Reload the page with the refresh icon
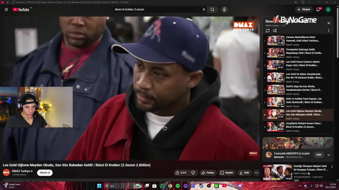Image resolution: width=339 pixels, height=190 pixels. 13,2
